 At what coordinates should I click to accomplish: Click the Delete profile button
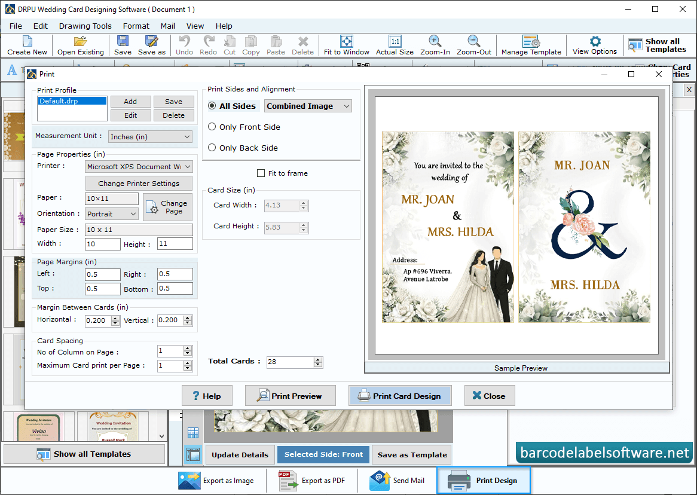point(174,115)
